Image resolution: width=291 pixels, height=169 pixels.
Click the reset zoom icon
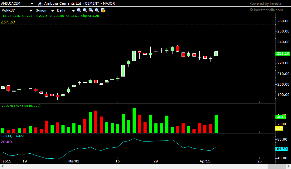97,10
